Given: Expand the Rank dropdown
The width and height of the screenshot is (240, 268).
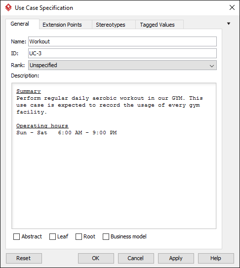Looking at the screenshot, I should [122, 65].
